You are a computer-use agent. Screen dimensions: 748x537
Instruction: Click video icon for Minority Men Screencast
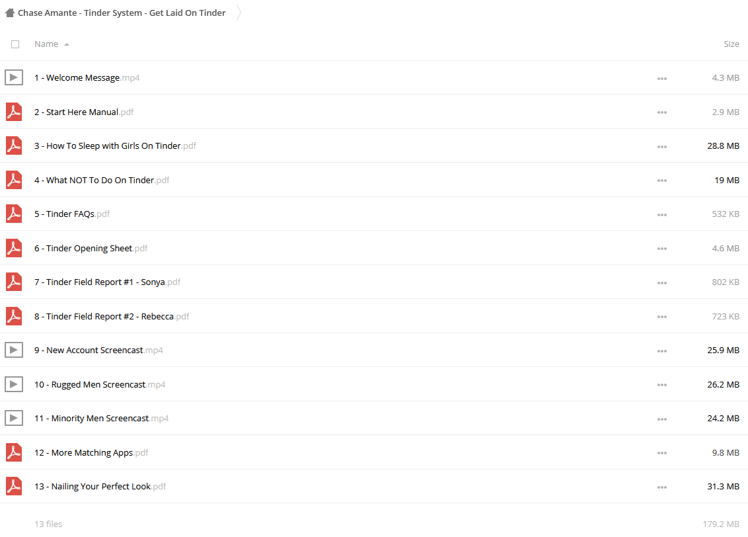[x=14, y=418]
